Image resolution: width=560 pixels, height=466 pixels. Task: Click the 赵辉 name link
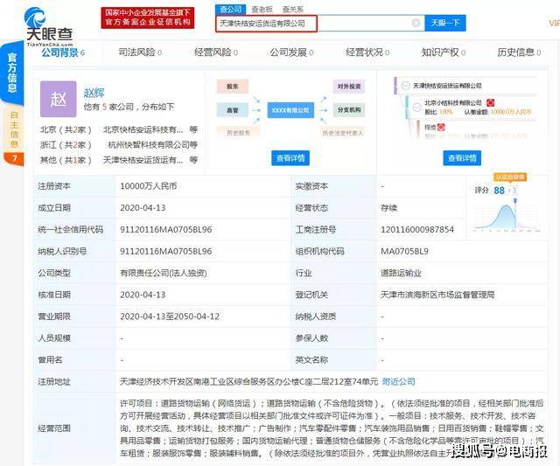click(x=95, y=91)
